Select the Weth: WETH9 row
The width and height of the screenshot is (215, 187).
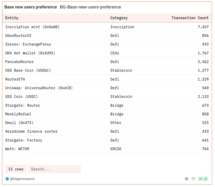coord(17,149)
